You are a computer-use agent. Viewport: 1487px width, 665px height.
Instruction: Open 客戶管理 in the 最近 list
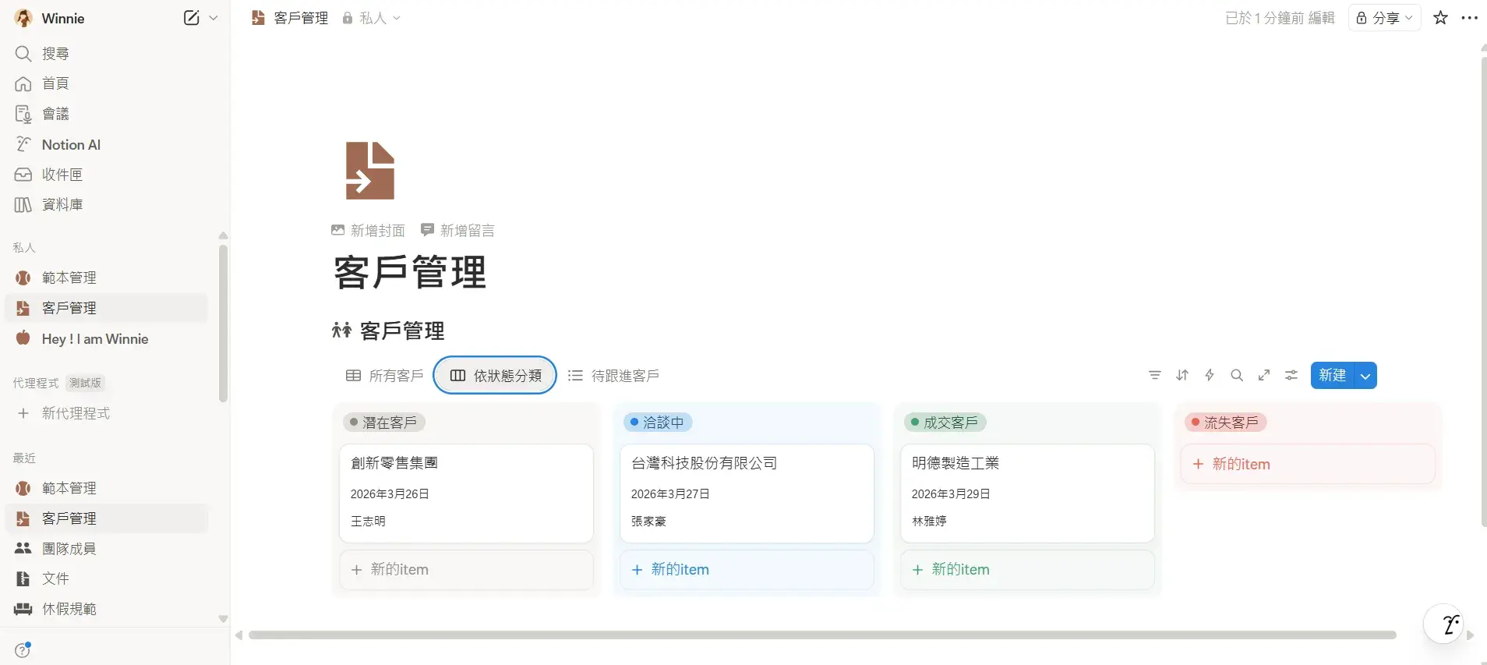(x=106, y=518)
